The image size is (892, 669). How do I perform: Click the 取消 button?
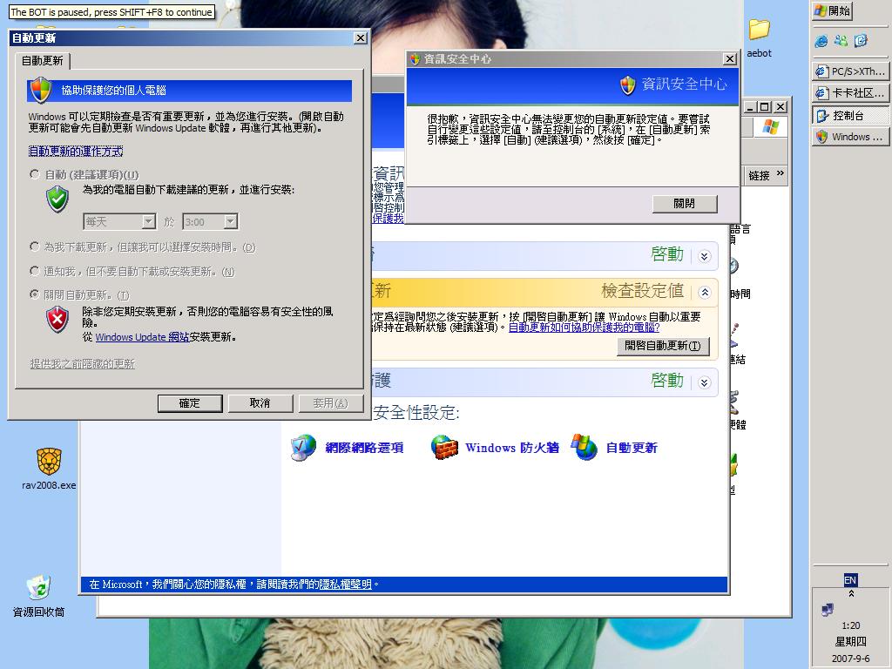260,402
